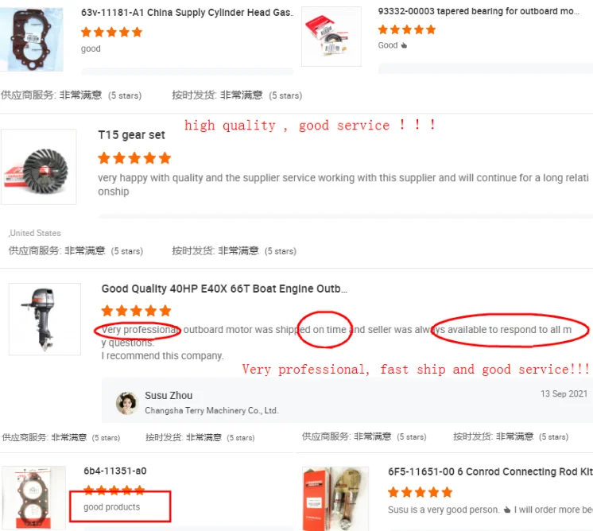Open '6F5-11651-00 6 Conrod Connecting Rod Kit' title
Screen dimensions: 593x531
(490, 471)
